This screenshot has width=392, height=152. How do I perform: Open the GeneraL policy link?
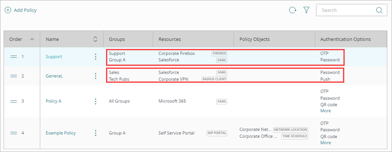[x=54, y=76]
